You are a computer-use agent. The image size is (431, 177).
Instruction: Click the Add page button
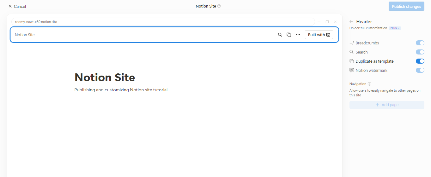click(x=387, y=105)
